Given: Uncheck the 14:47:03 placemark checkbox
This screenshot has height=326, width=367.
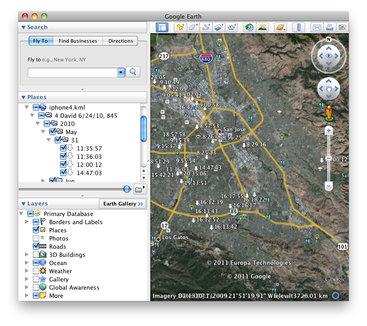Looking at the screenshot, I should [x=63, y=173].
